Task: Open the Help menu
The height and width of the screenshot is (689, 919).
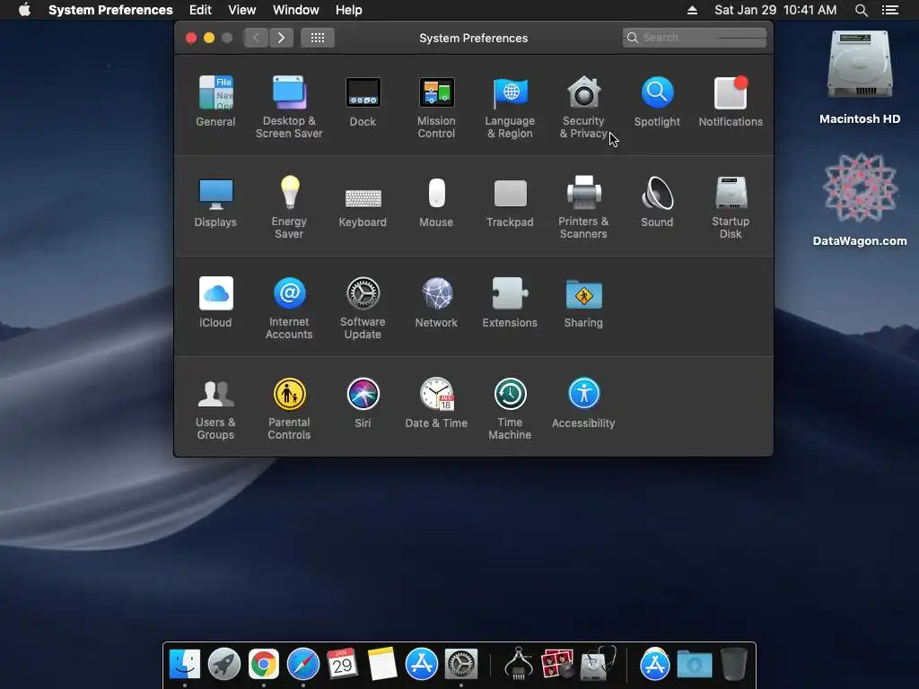Action: coord(349,10)
